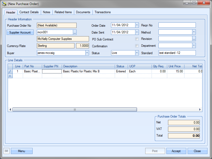
Task: Enable the Confirmation checkbox
Action: click(137, 46)
